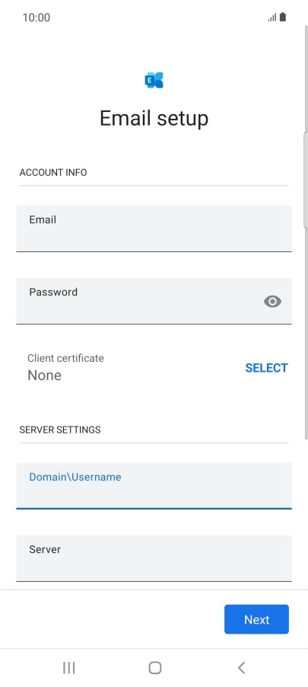Viewport: 308px width, 687px height.
Task: Go to the home screen via Home icon
Action: tap(155, 668)
